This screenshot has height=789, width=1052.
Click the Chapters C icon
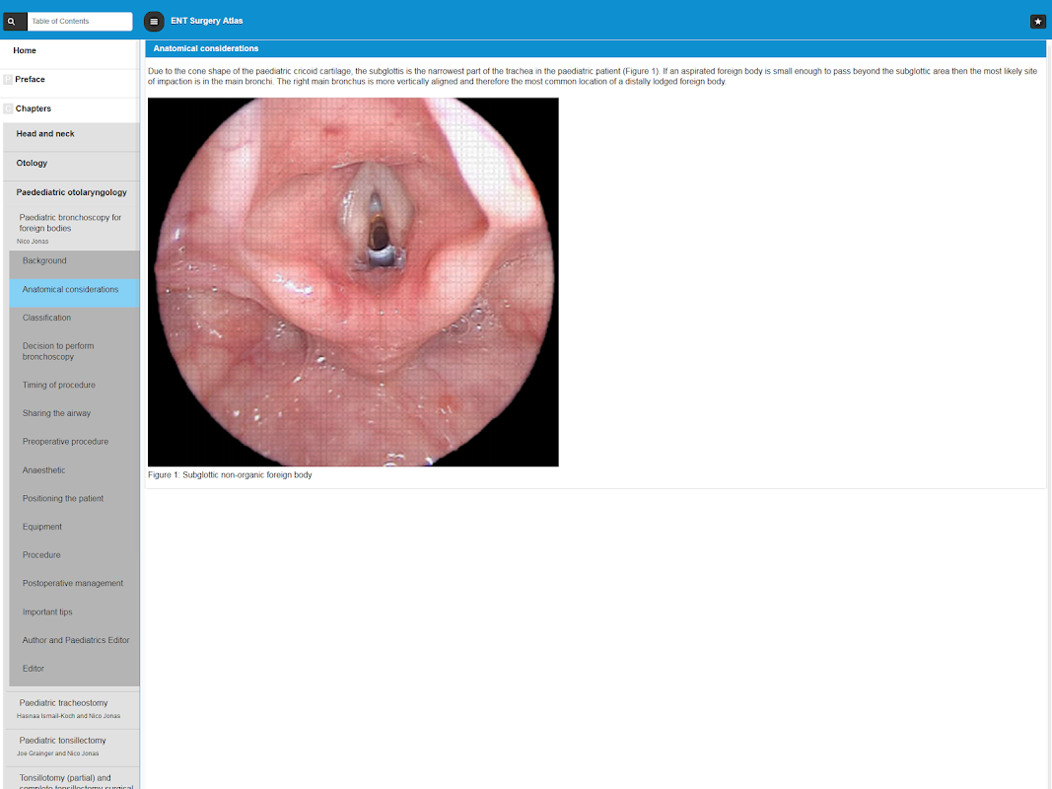point(8,108)
